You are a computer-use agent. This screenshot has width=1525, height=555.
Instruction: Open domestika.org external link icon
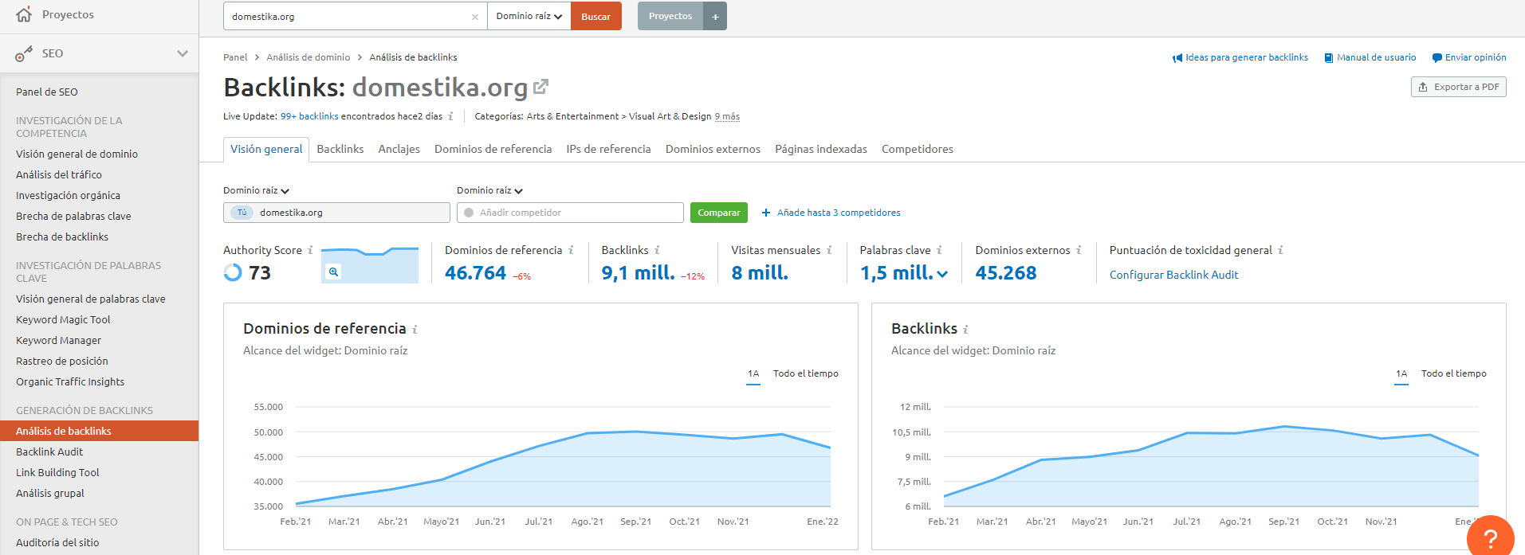click(540, 86)
